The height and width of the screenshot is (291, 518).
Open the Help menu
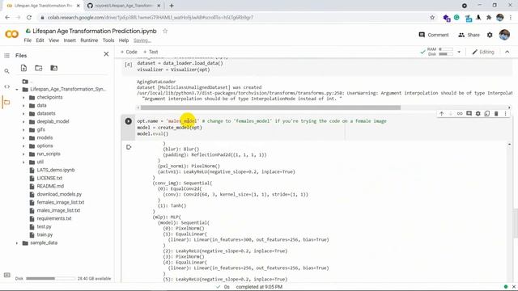[x=124, y=40]
